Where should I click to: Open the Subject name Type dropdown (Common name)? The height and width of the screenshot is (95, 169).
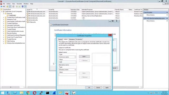pyautogui.click(x=68, y=57)
